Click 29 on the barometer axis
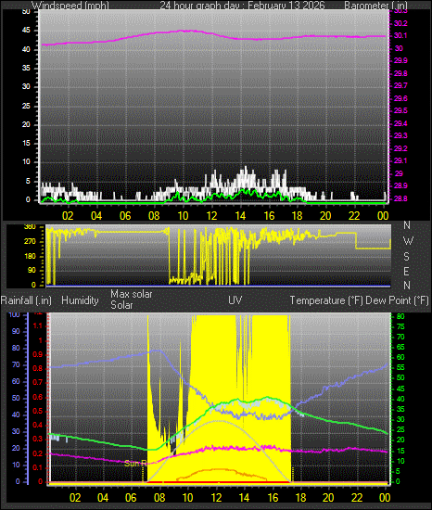This screenshot has height=510, width=432. tap(399, 173)
